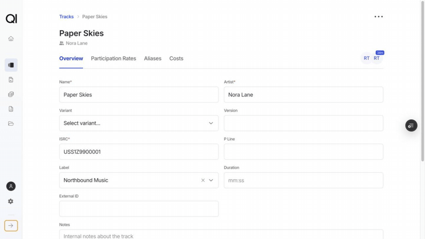
Task: Click the Artist field containing Nora Lane
Action: pyautogui.click(x=304, y=95)
